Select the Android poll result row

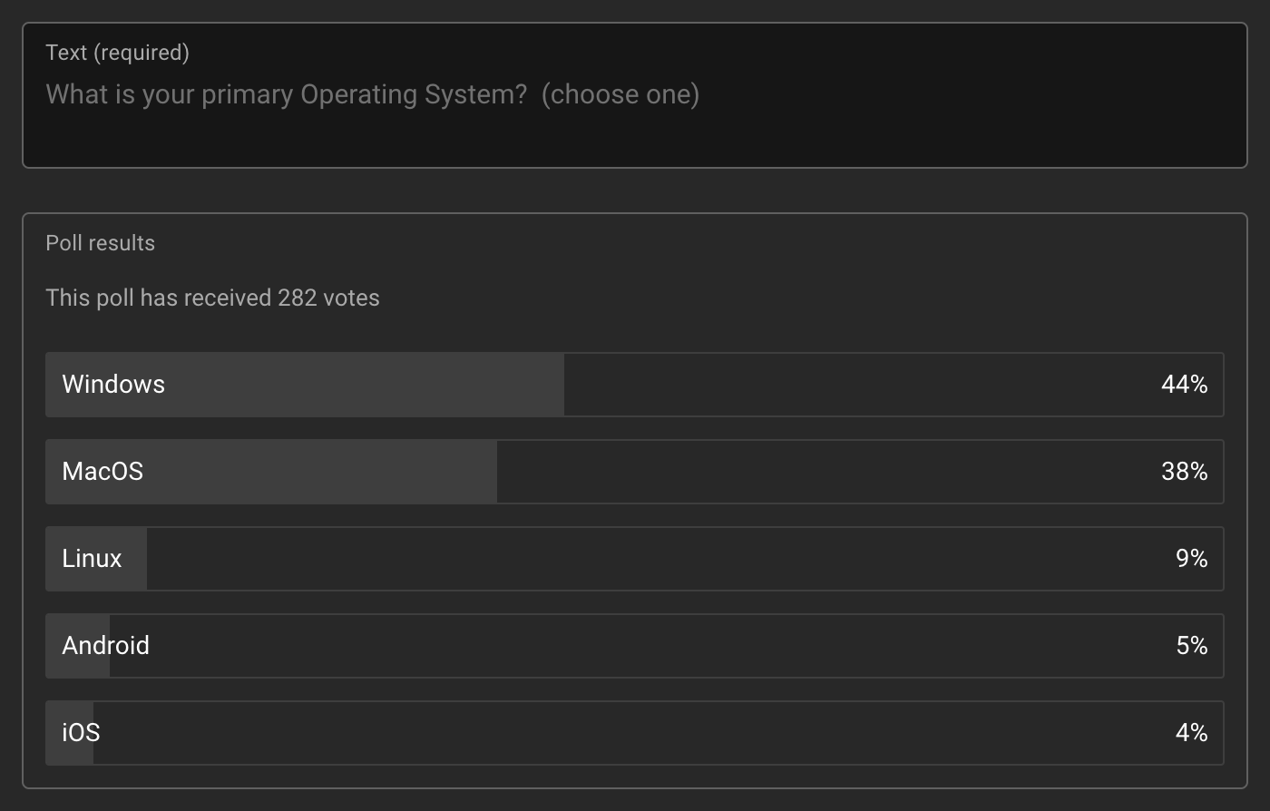(635, 646)
